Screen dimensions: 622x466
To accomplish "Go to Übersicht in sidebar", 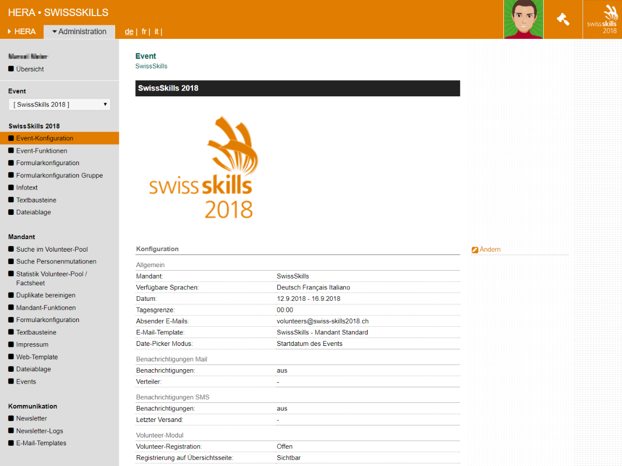I will click(x=30, y=69).
